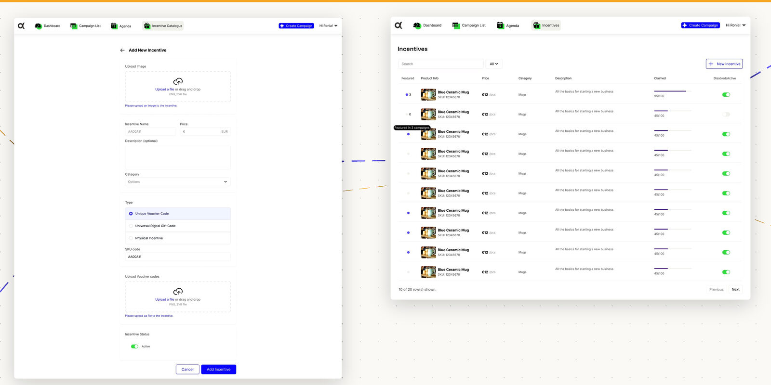Click the Dashboard gauge icon in the right window
The width and height of the screenshot is (771, 385).
417,26
